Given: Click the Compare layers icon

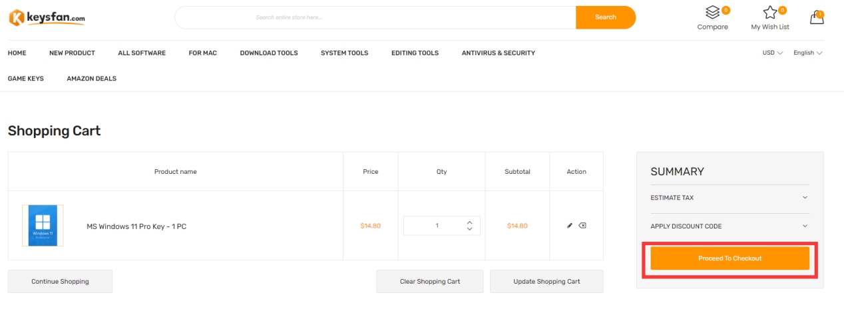Looking at the screenshot, I should pyautogui.click(x=714, y=13).
